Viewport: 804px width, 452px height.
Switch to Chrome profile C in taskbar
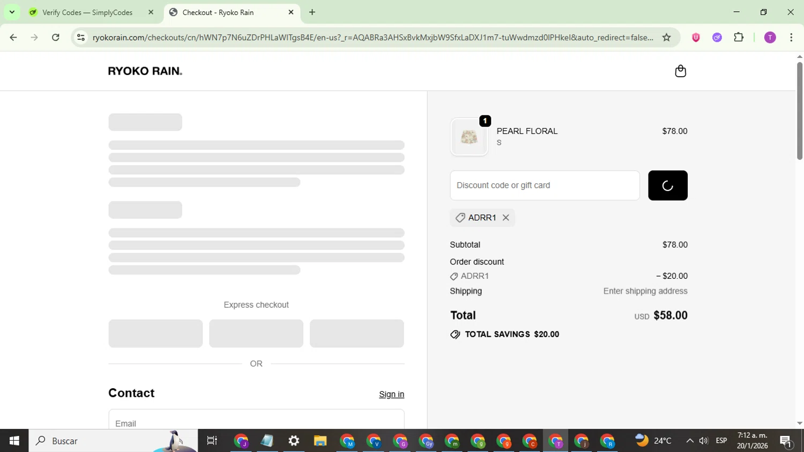pyautogui.click(x=530, y=441)
